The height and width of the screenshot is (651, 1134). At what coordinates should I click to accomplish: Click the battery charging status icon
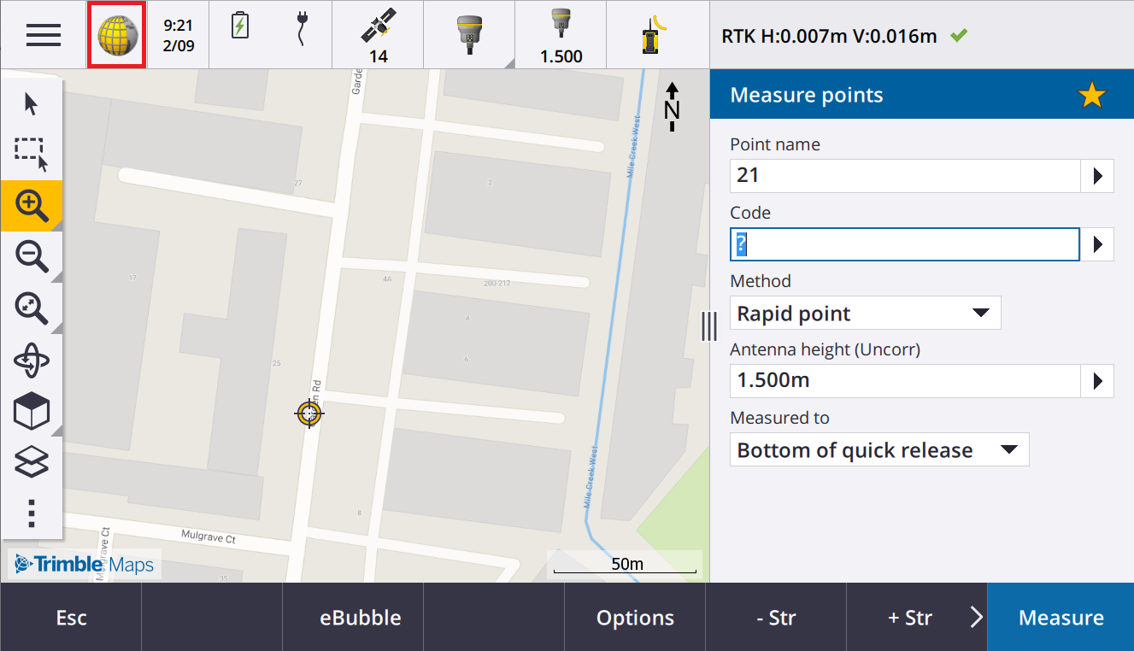click(x=241, y=26)
